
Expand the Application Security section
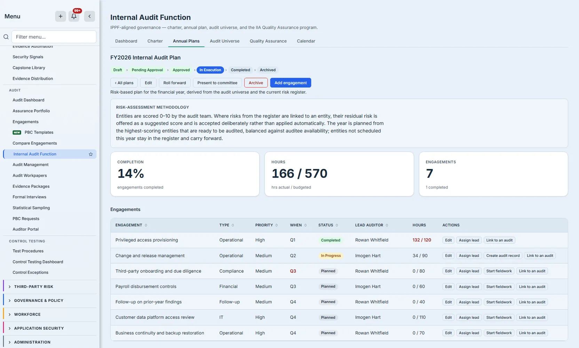[50, 328]
